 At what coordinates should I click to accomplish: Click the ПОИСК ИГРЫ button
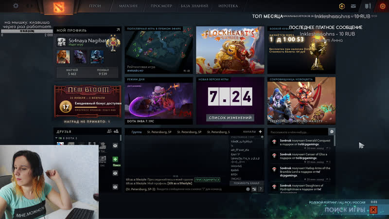(345, 210)
